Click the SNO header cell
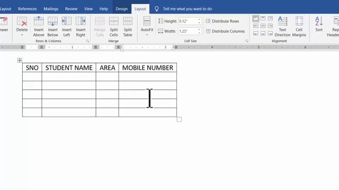 (32, 68)
